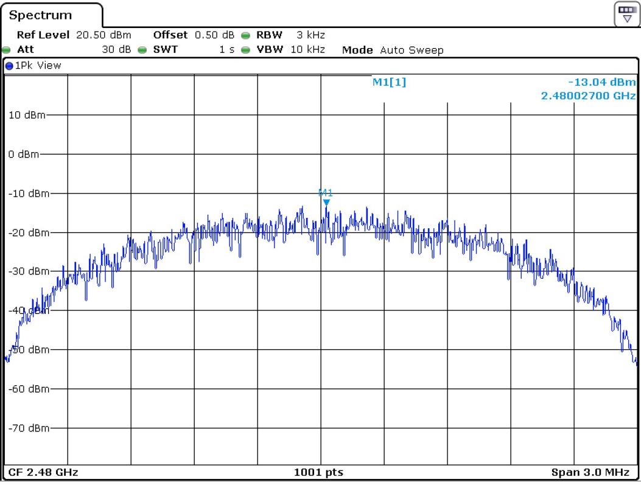641x499 pixels.
Task: Click the -60 dBm axis label
Action: (x=29, y=389)
